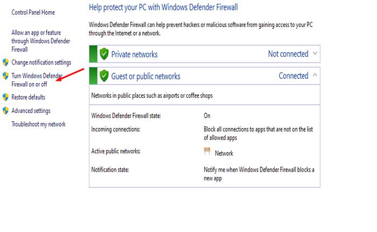Open Turn Windows Defender Firewall on or off
The image size is (377, 232).
click(x=37, y=80)
